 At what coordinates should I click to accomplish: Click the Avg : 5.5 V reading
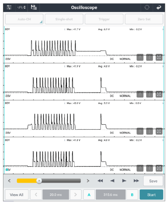point(104,103)
